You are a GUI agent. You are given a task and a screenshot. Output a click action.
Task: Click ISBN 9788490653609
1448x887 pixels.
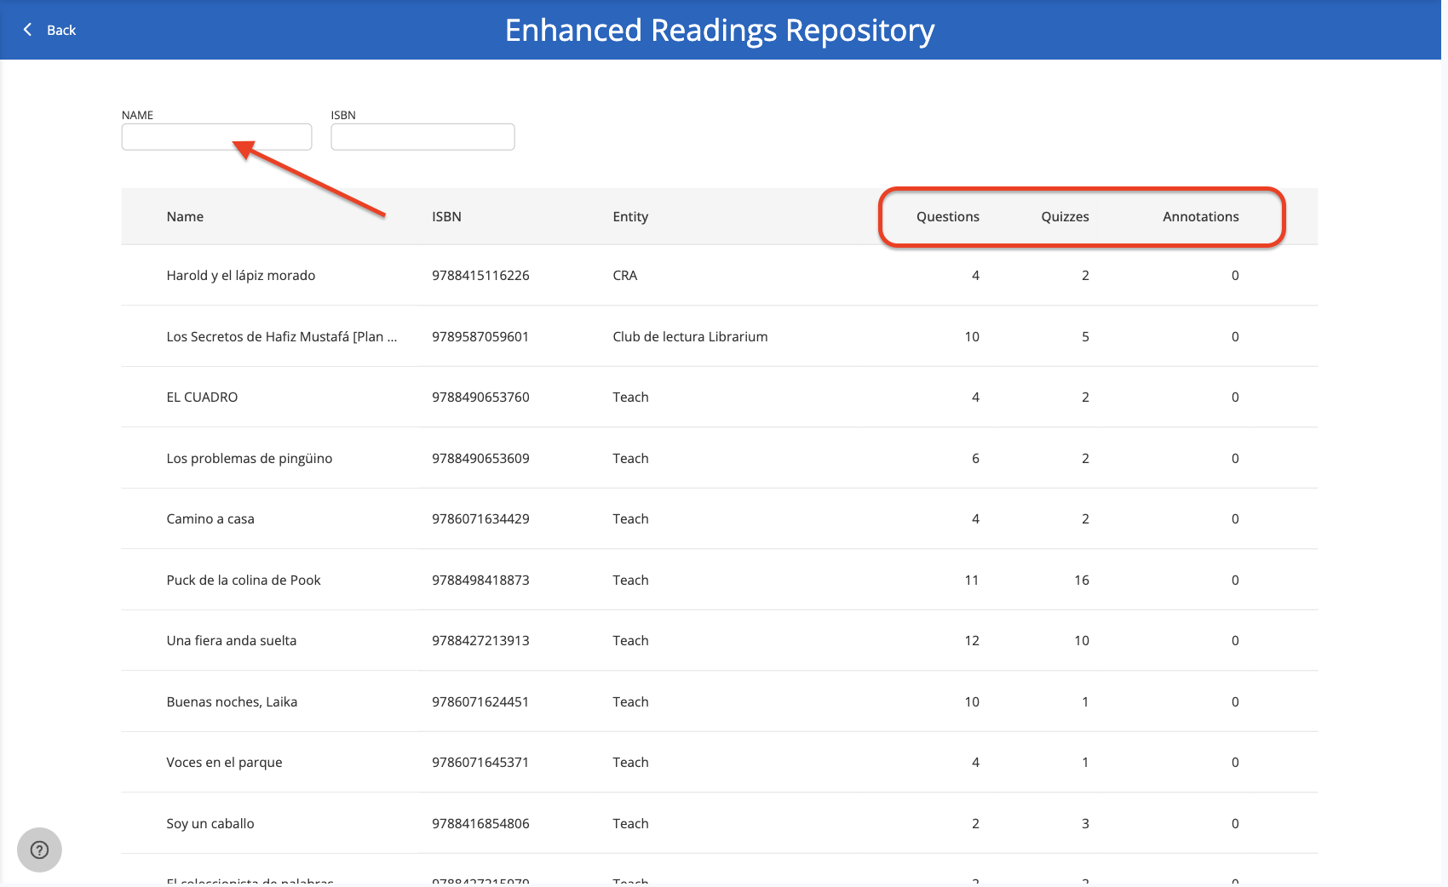click(480, 458)
